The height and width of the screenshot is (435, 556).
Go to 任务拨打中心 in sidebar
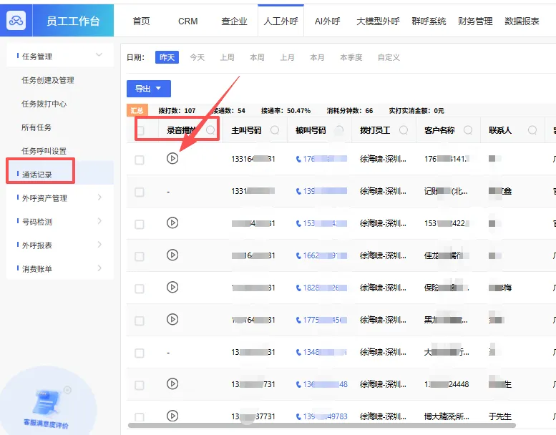[44, 104]
